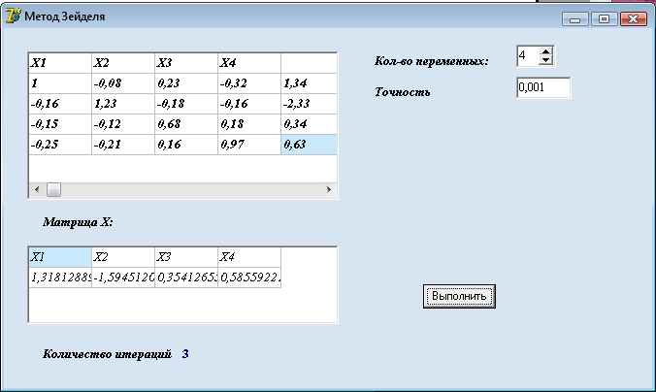
Task: Select highlighted X1 header in result grid
Action: [x=60, y=257]
